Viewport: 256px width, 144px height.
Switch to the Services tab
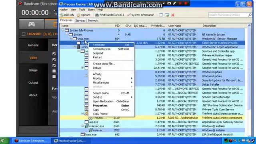tap(80, 20)
